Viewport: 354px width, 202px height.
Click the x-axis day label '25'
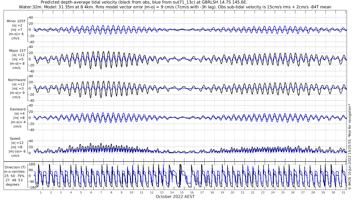point(283,192)
